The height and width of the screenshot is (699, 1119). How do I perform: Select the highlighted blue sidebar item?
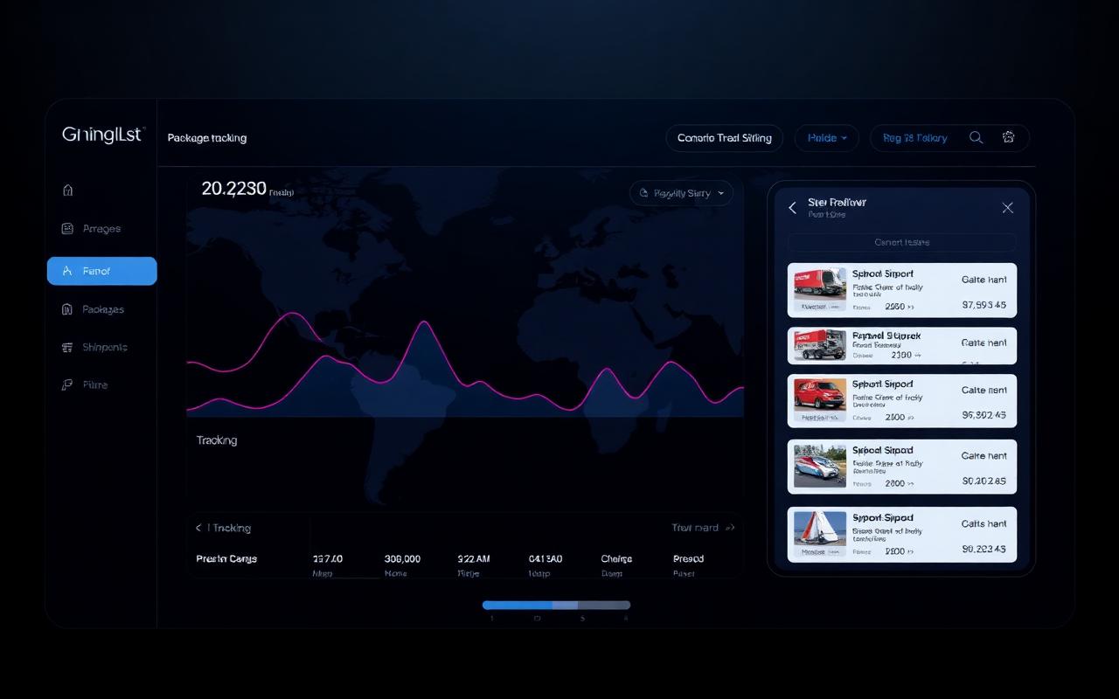pyautogui.click(x=102, y=271)
